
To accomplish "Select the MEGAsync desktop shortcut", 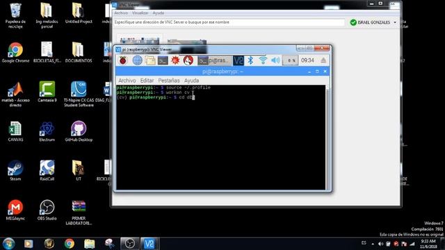I will (15, 210).
